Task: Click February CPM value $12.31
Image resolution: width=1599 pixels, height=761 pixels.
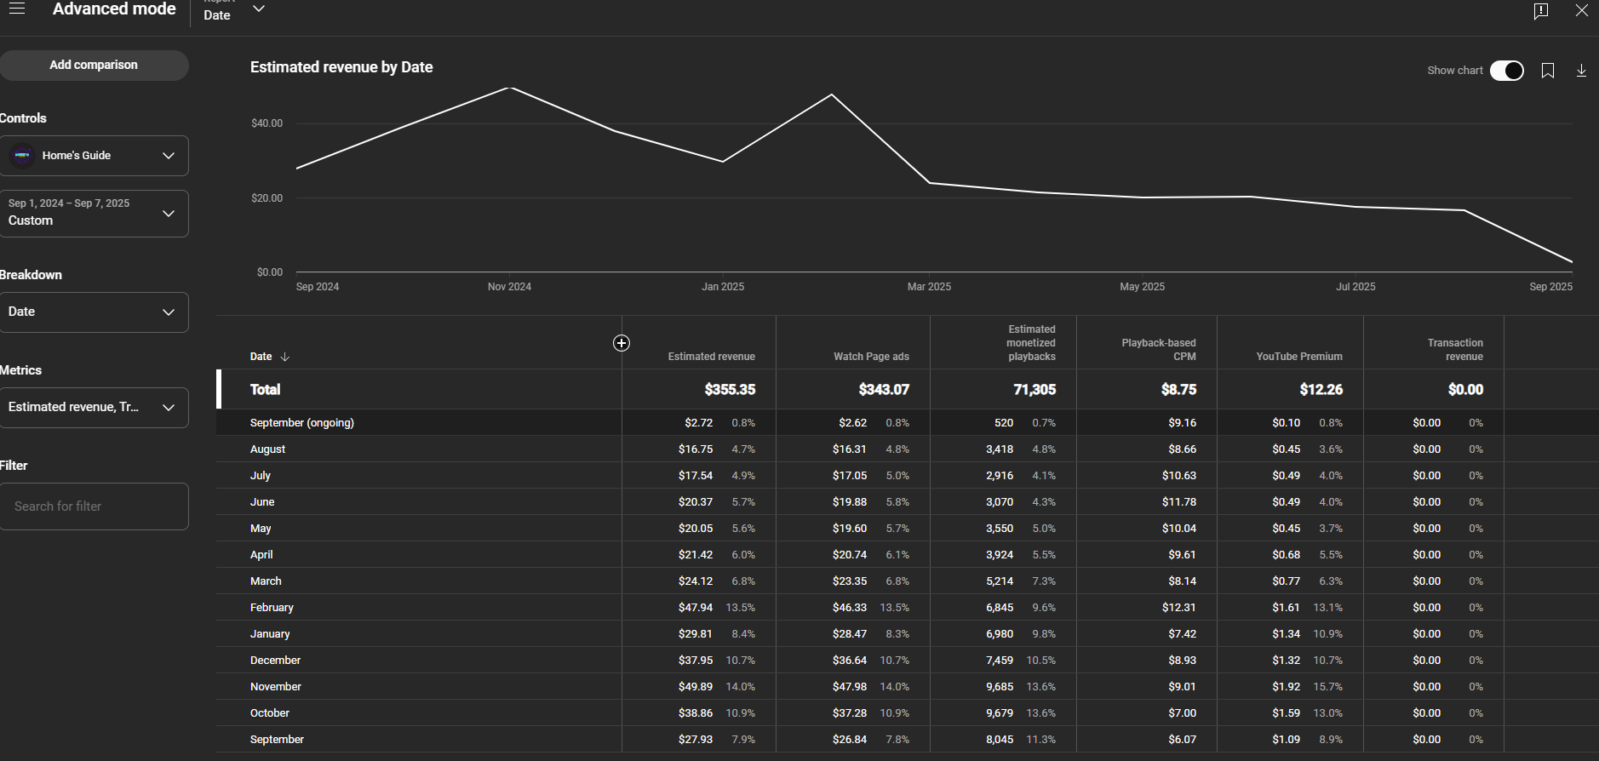Action: click(1179, 608)
